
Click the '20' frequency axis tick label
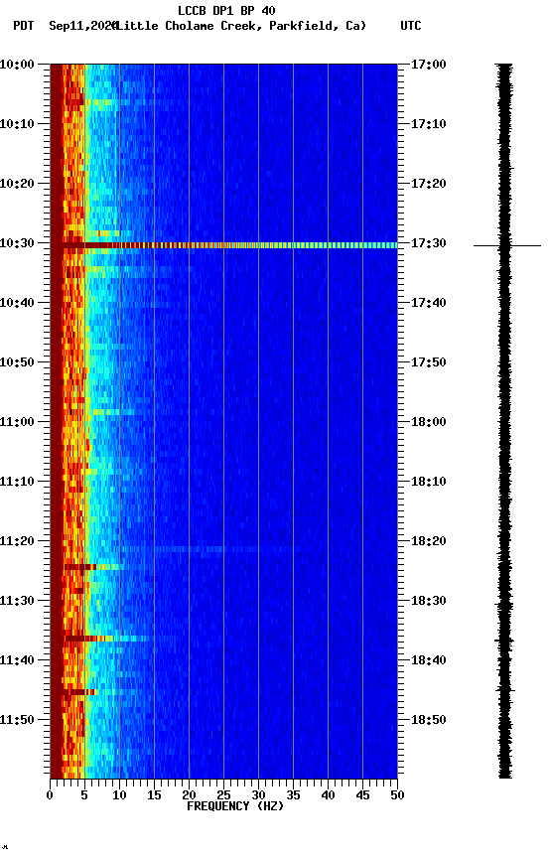point(189,795)
